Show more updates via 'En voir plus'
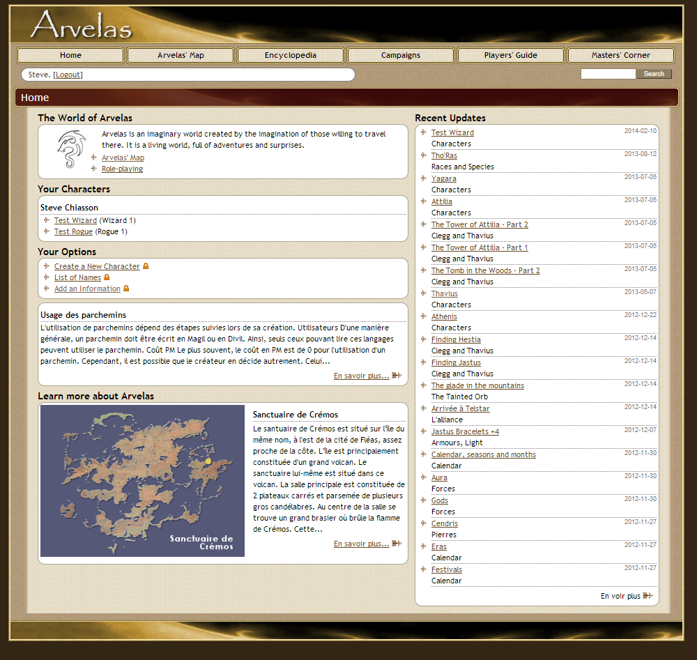 coord(620,596)
